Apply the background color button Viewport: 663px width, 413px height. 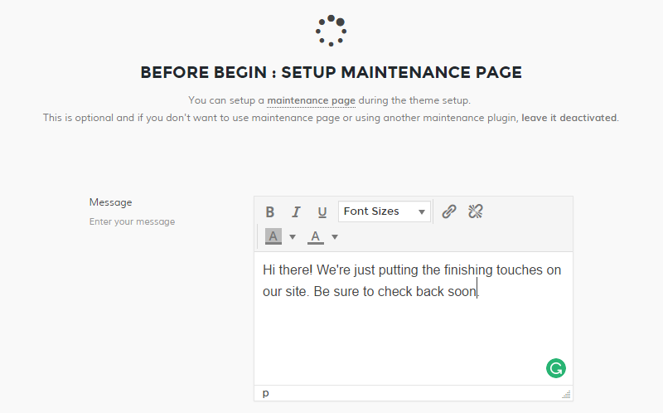(x=273, y=237)
